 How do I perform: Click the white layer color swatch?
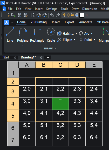coord(82,15)
